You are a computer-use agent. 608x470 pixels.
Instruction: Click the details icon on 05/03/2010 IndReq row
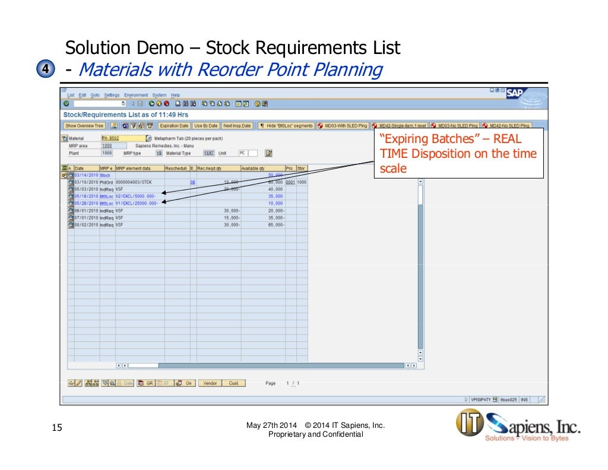pyautogui.click(x=71, y=189)
